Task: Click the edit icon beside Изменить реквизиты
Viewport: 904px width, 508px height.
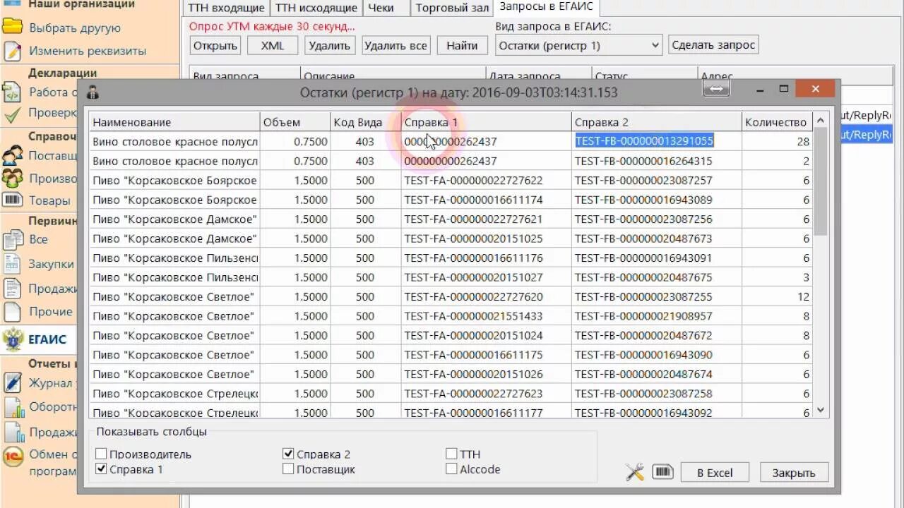Action: coord(13,51)
